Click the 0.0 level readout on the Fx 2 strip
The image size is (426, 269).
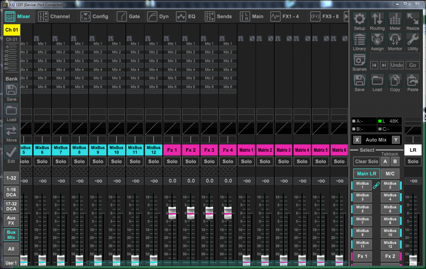coord(191,181)
